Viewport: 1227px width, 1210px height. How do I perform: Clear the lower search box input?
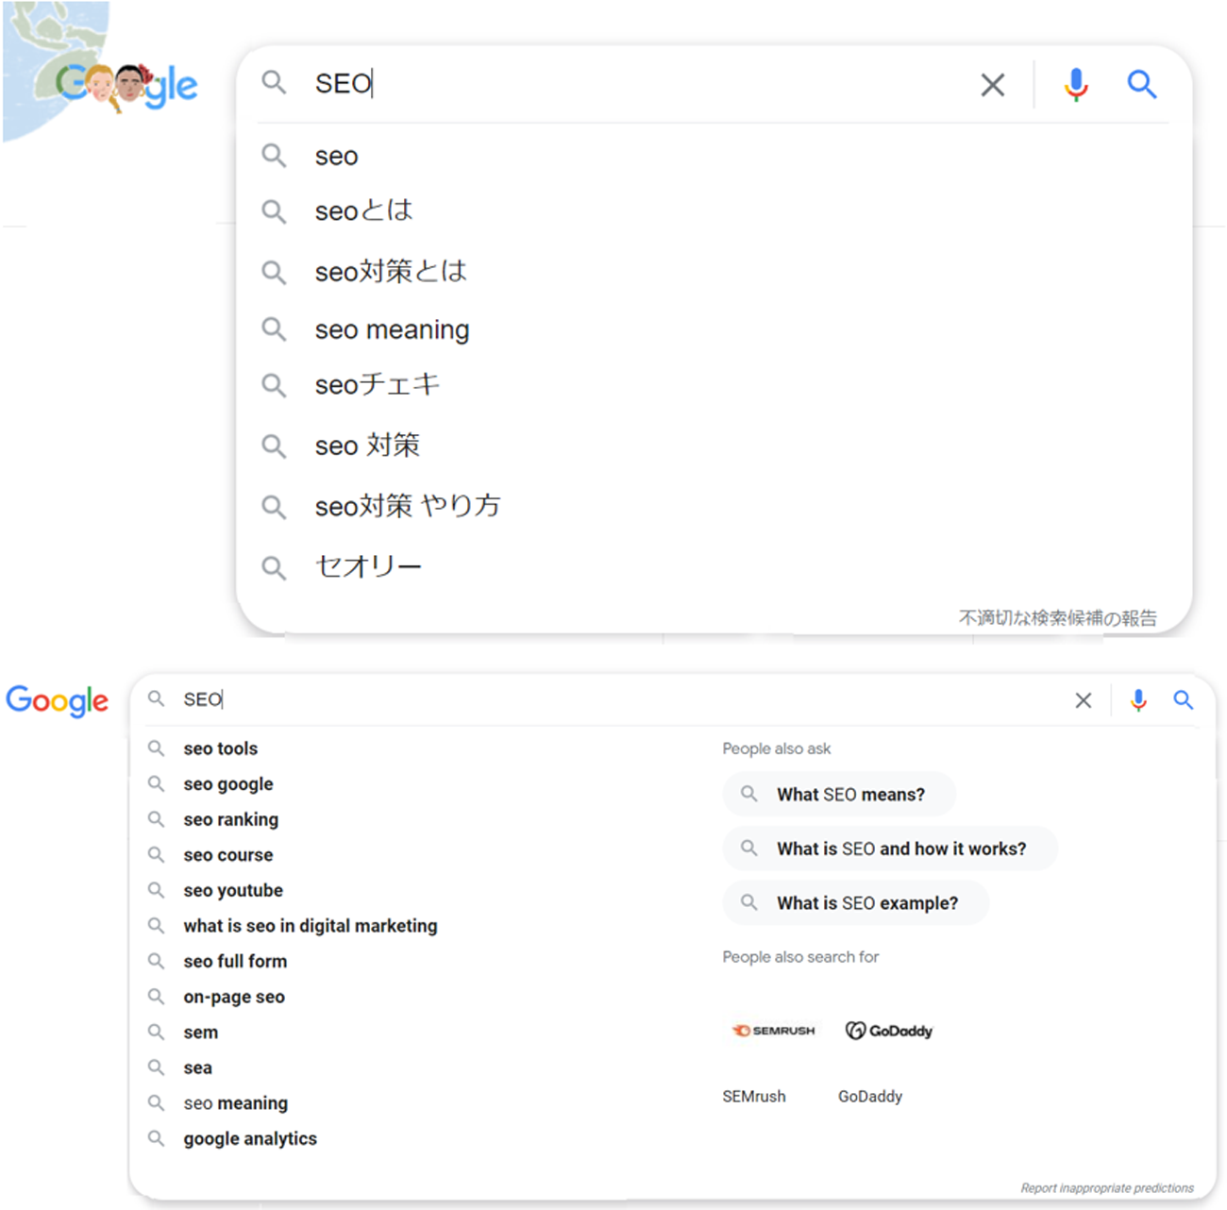click(x=1084, y=700)
